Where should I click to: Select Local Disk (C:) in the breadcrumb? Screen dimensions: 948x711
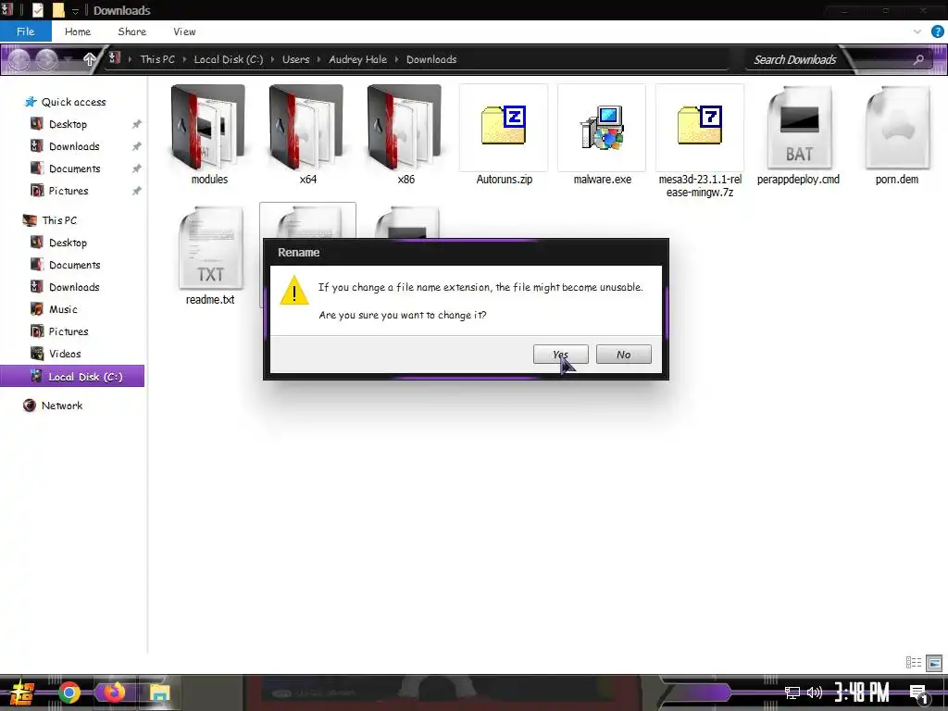228,59
